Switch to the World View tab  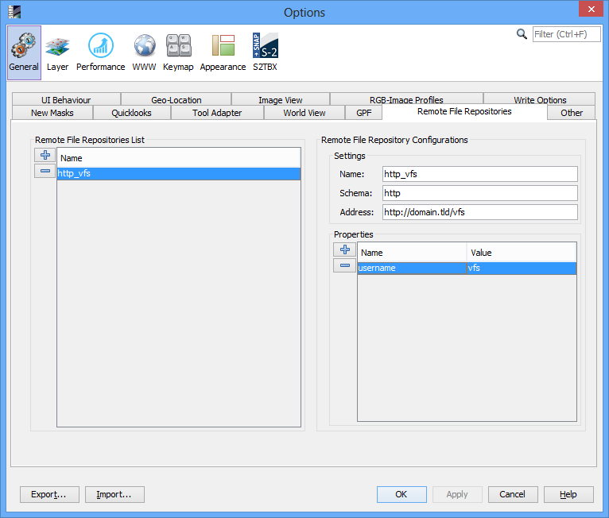click(x=304, y=113)
